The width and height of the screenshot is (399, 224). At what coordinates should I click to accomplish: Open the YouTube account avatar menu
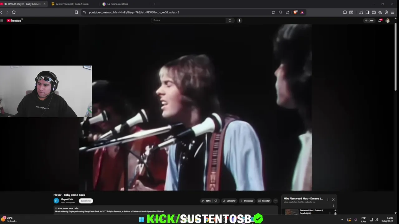tap(387, 21)
